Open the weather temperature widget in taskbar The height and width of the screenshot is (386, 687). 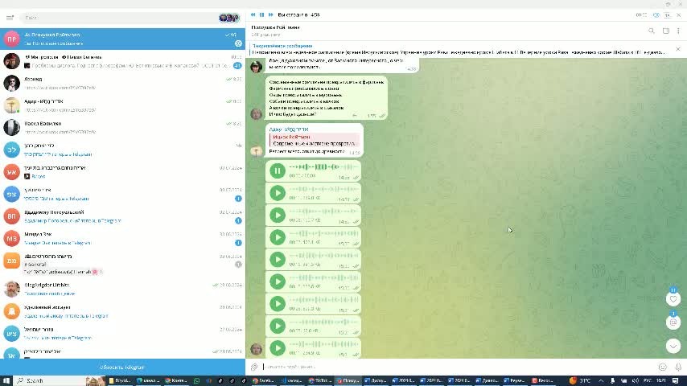point(580,380)
